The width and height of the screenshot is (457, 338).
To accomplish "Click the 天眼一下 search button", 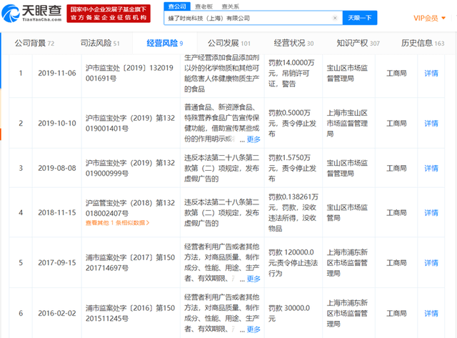I will pyautogui.click(x=360, y=16).
